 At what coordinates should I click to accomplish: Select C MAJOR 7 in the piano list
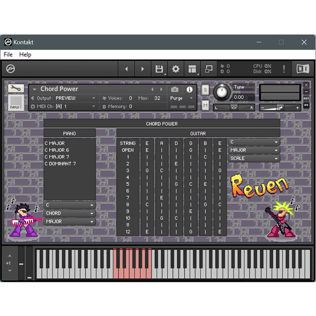pos(57,157)
